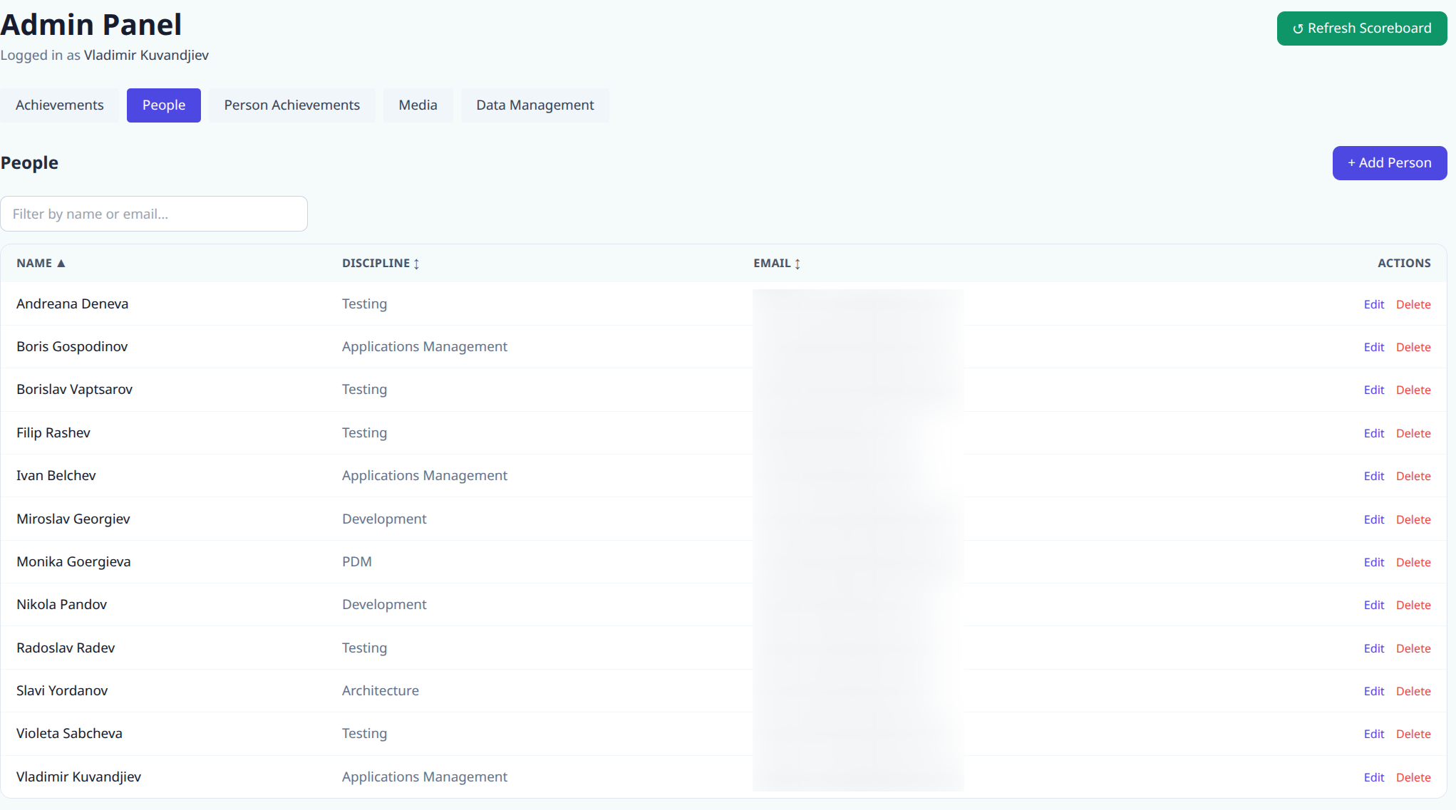
Task: Delete Ivan Belchev from list
Action: [1413, 476]
